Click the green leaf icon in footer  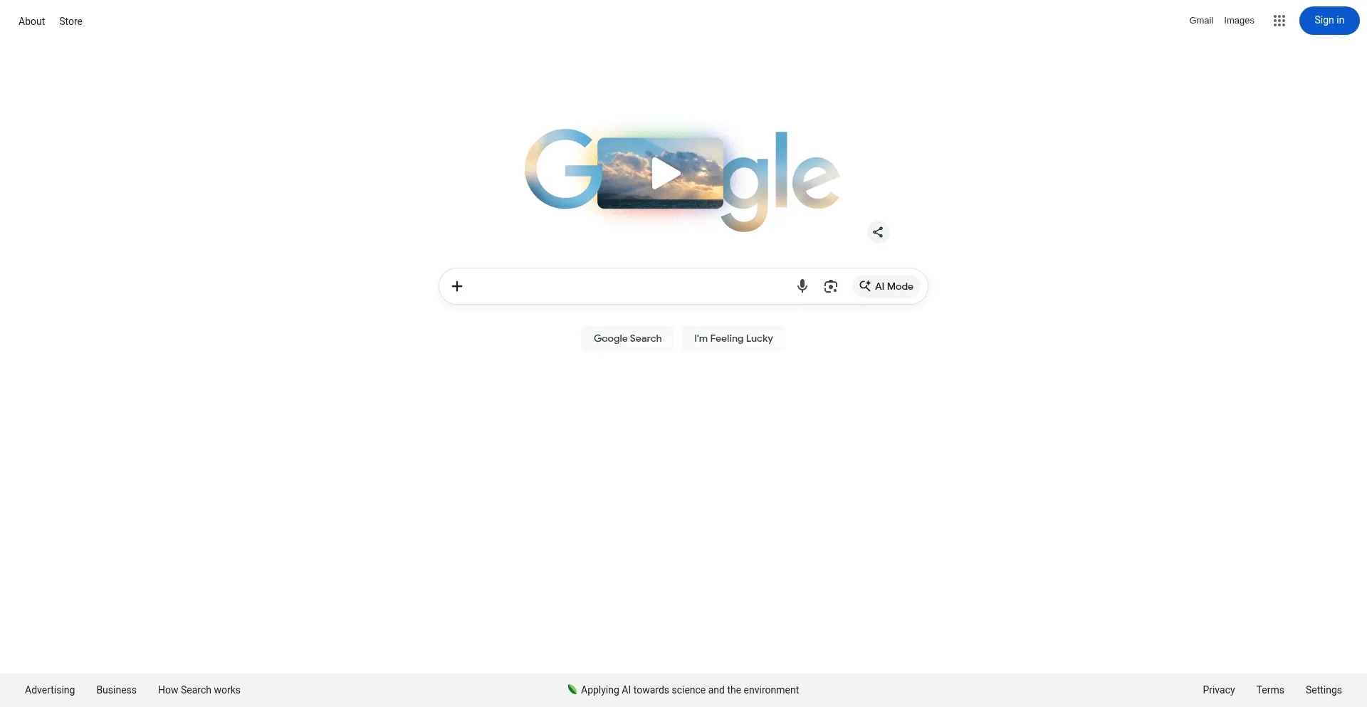point(572,689)
